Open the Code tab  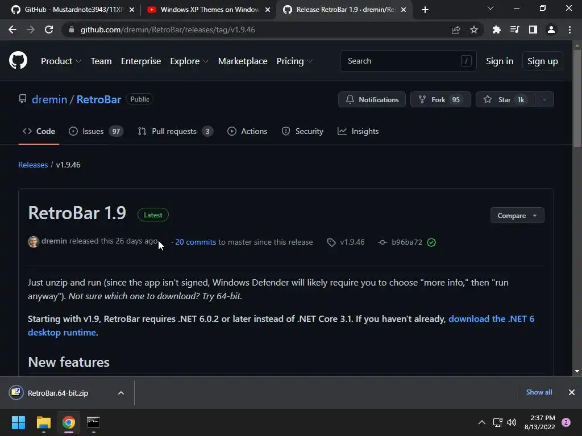[39, 131]
